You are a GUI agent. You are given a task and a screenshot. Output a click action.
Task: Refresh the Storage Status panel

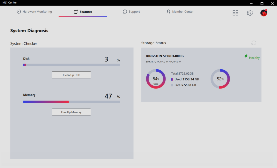[254, 43]
